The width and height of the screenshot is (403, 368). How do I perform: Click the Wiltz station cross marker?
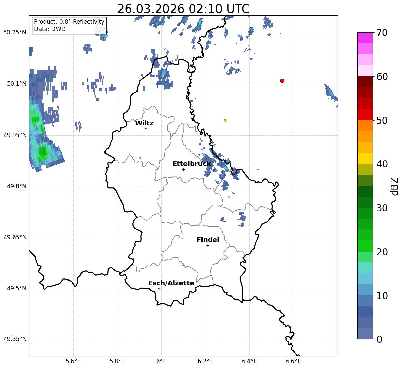146,129
